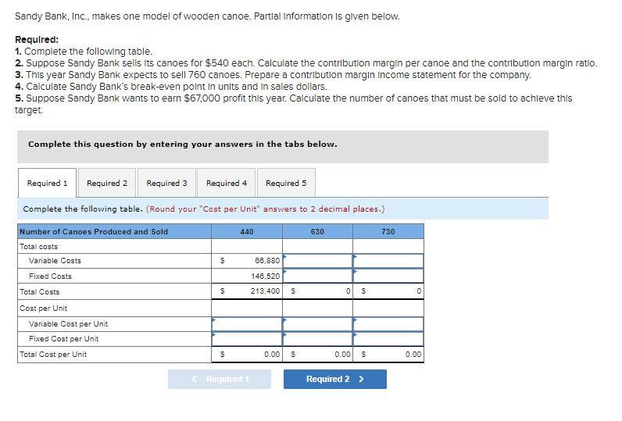Click the Variable Costs row label
Image resolution: width=622 pixels, height=421 pixels.
coord(55,260)
